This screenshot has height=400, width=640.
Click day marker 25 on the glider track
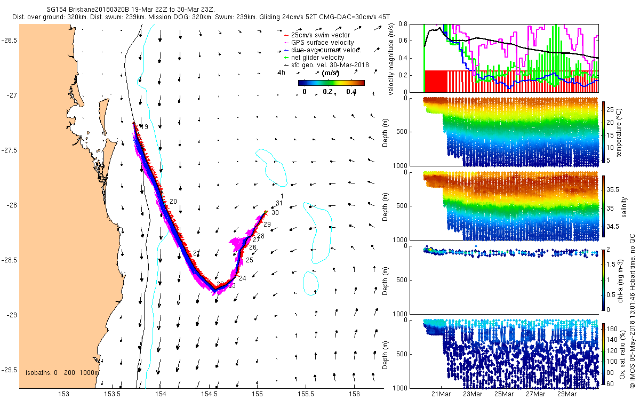tap(249, 260)
